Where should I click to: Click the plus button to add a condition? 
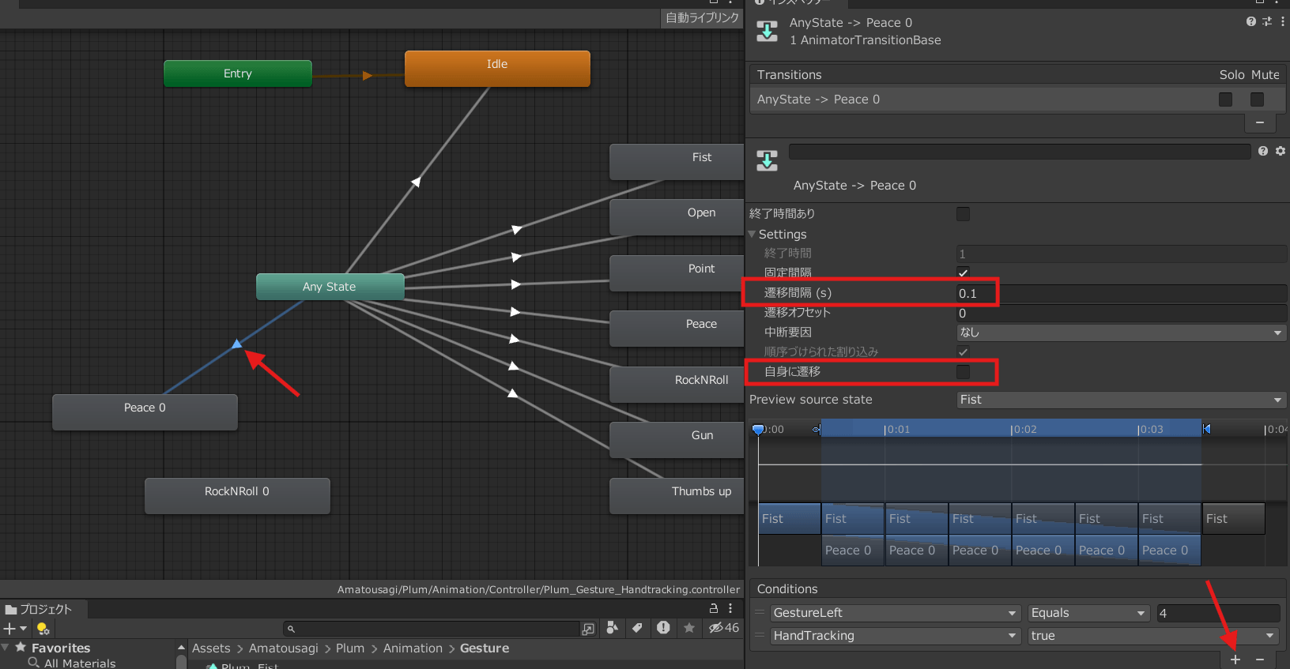click(x=1235, y=660)
